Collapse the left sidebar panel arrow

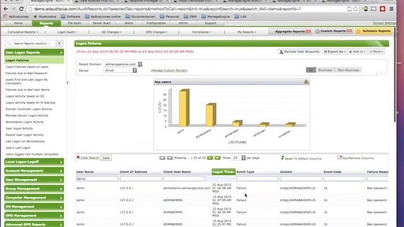[x=68, y=83]
